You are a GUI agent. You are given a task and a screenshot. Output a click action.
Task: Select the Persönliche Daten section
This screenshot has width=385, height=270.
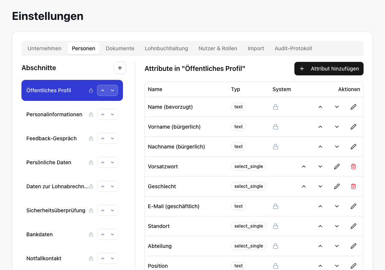(72, 162)
